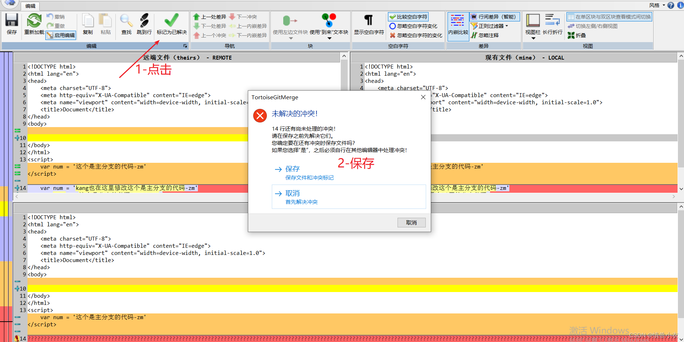The width and height of the screenshot is (684, 342).
Task: Select Compare whitespace (比较空白字符) option
Action: (408, 17)
